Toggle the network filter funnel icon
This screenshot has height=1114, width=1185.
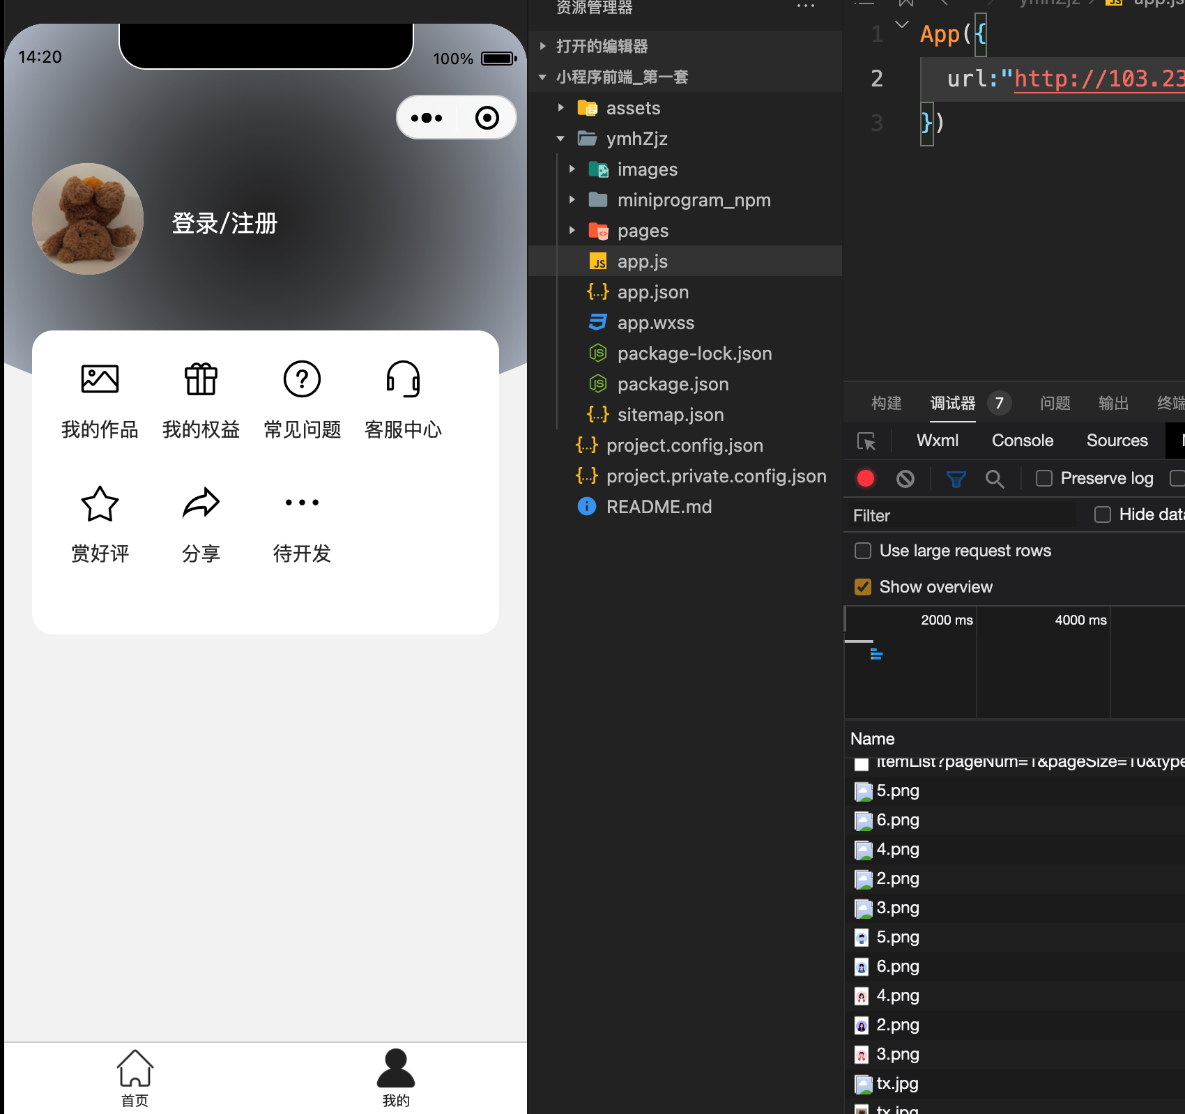[x=956, y=478]
